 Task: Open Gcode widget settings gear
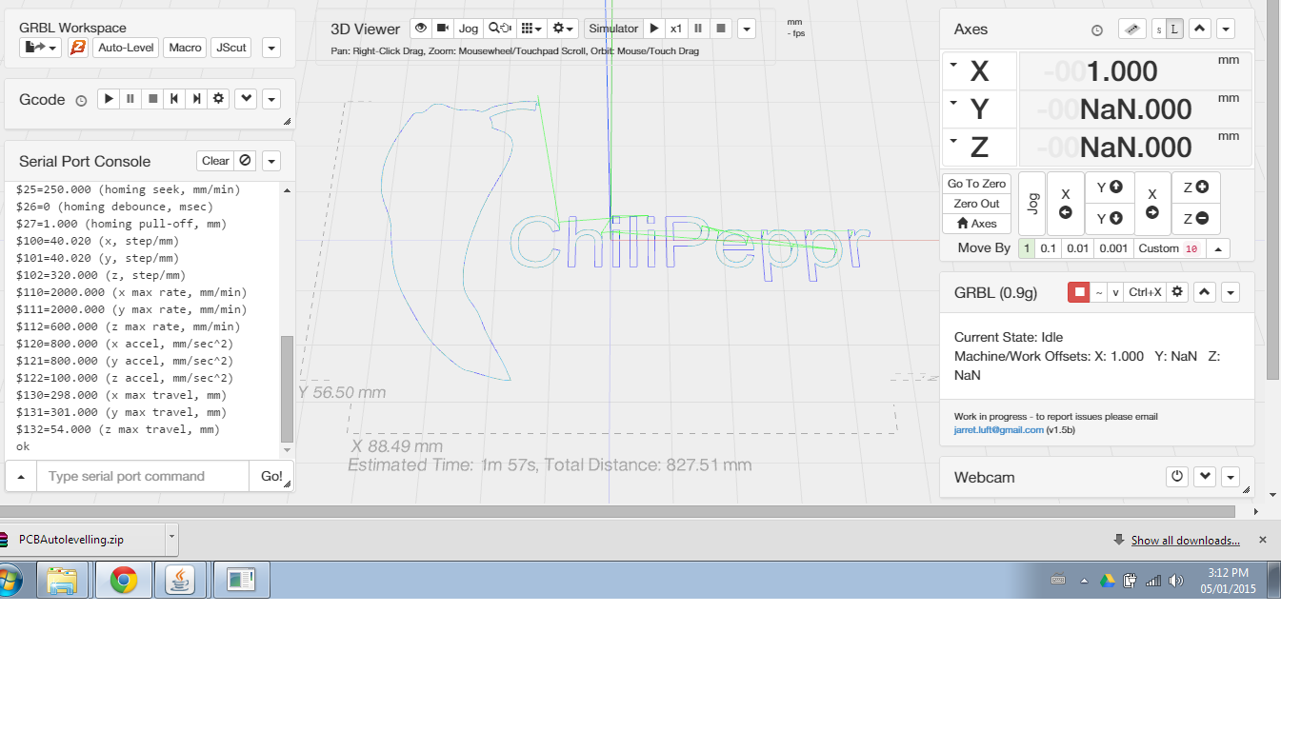[x=218, y=99]
